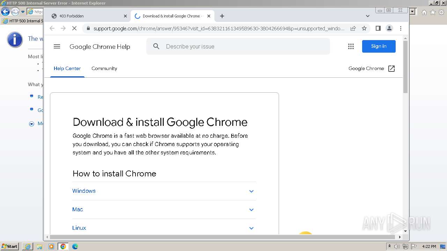Open media player from taskbar
Screen dimensions: 447x251
[51, 246]
